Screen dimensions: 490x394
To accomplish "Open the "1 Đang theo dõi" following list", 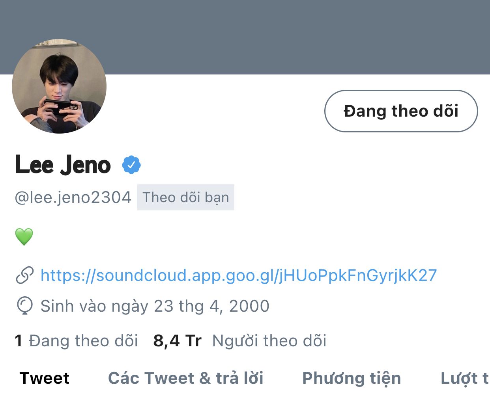I will pos(77,341).
